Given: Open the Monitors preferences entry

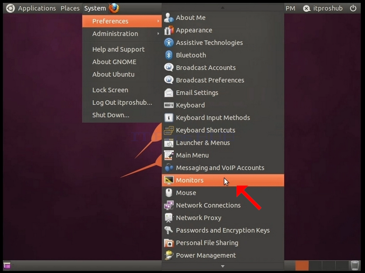Looking at the screenshot, I should click(223, 180).
